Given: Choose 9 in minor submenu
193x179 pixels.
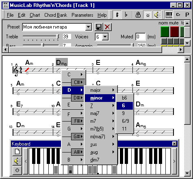Looking at the screenshot, I should [x=125, y=113].
